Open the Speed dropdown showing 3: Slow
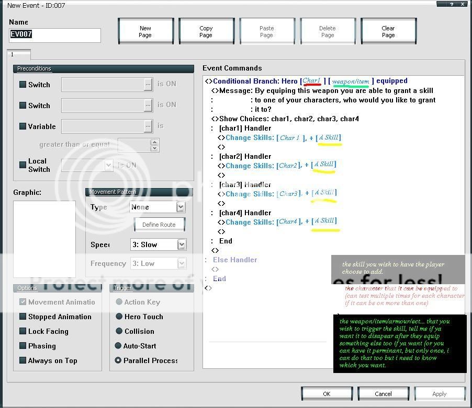 (x=182, y=244)
